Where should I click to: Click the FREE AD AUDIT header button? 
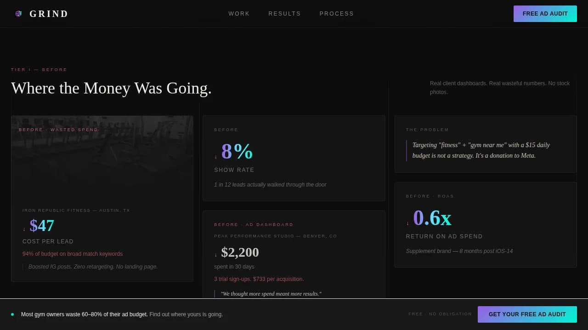545,14
